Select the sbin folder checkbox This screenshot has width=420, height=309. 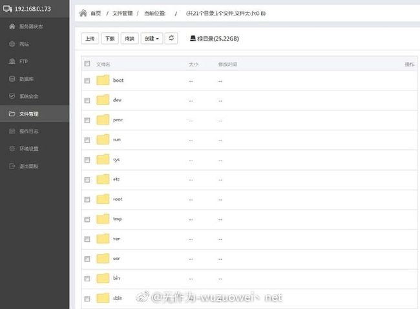(x=87, y=299)
